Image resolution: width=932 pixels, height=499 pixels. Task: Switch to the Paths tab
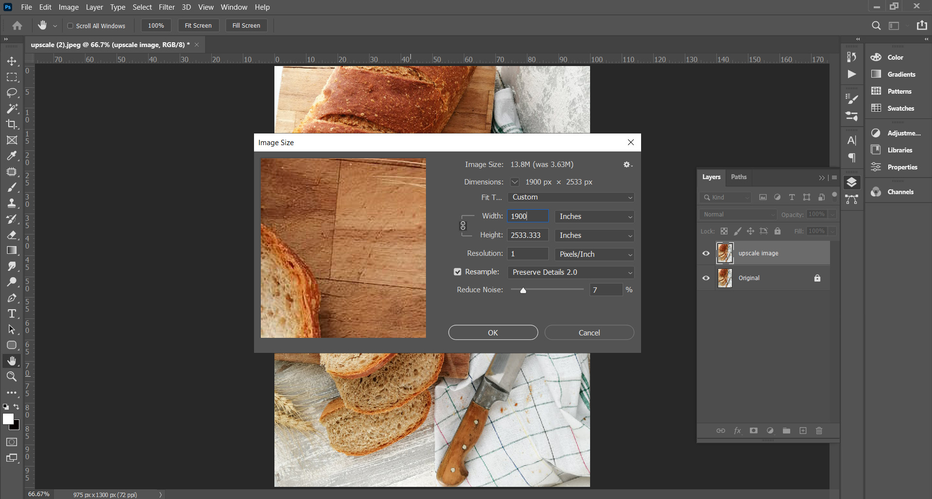coord(738,177)
